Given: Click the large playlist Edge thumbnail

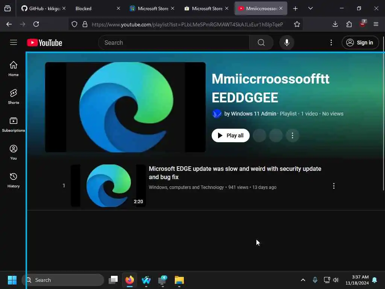Looking at the screenshot, I should coord(125,107).
